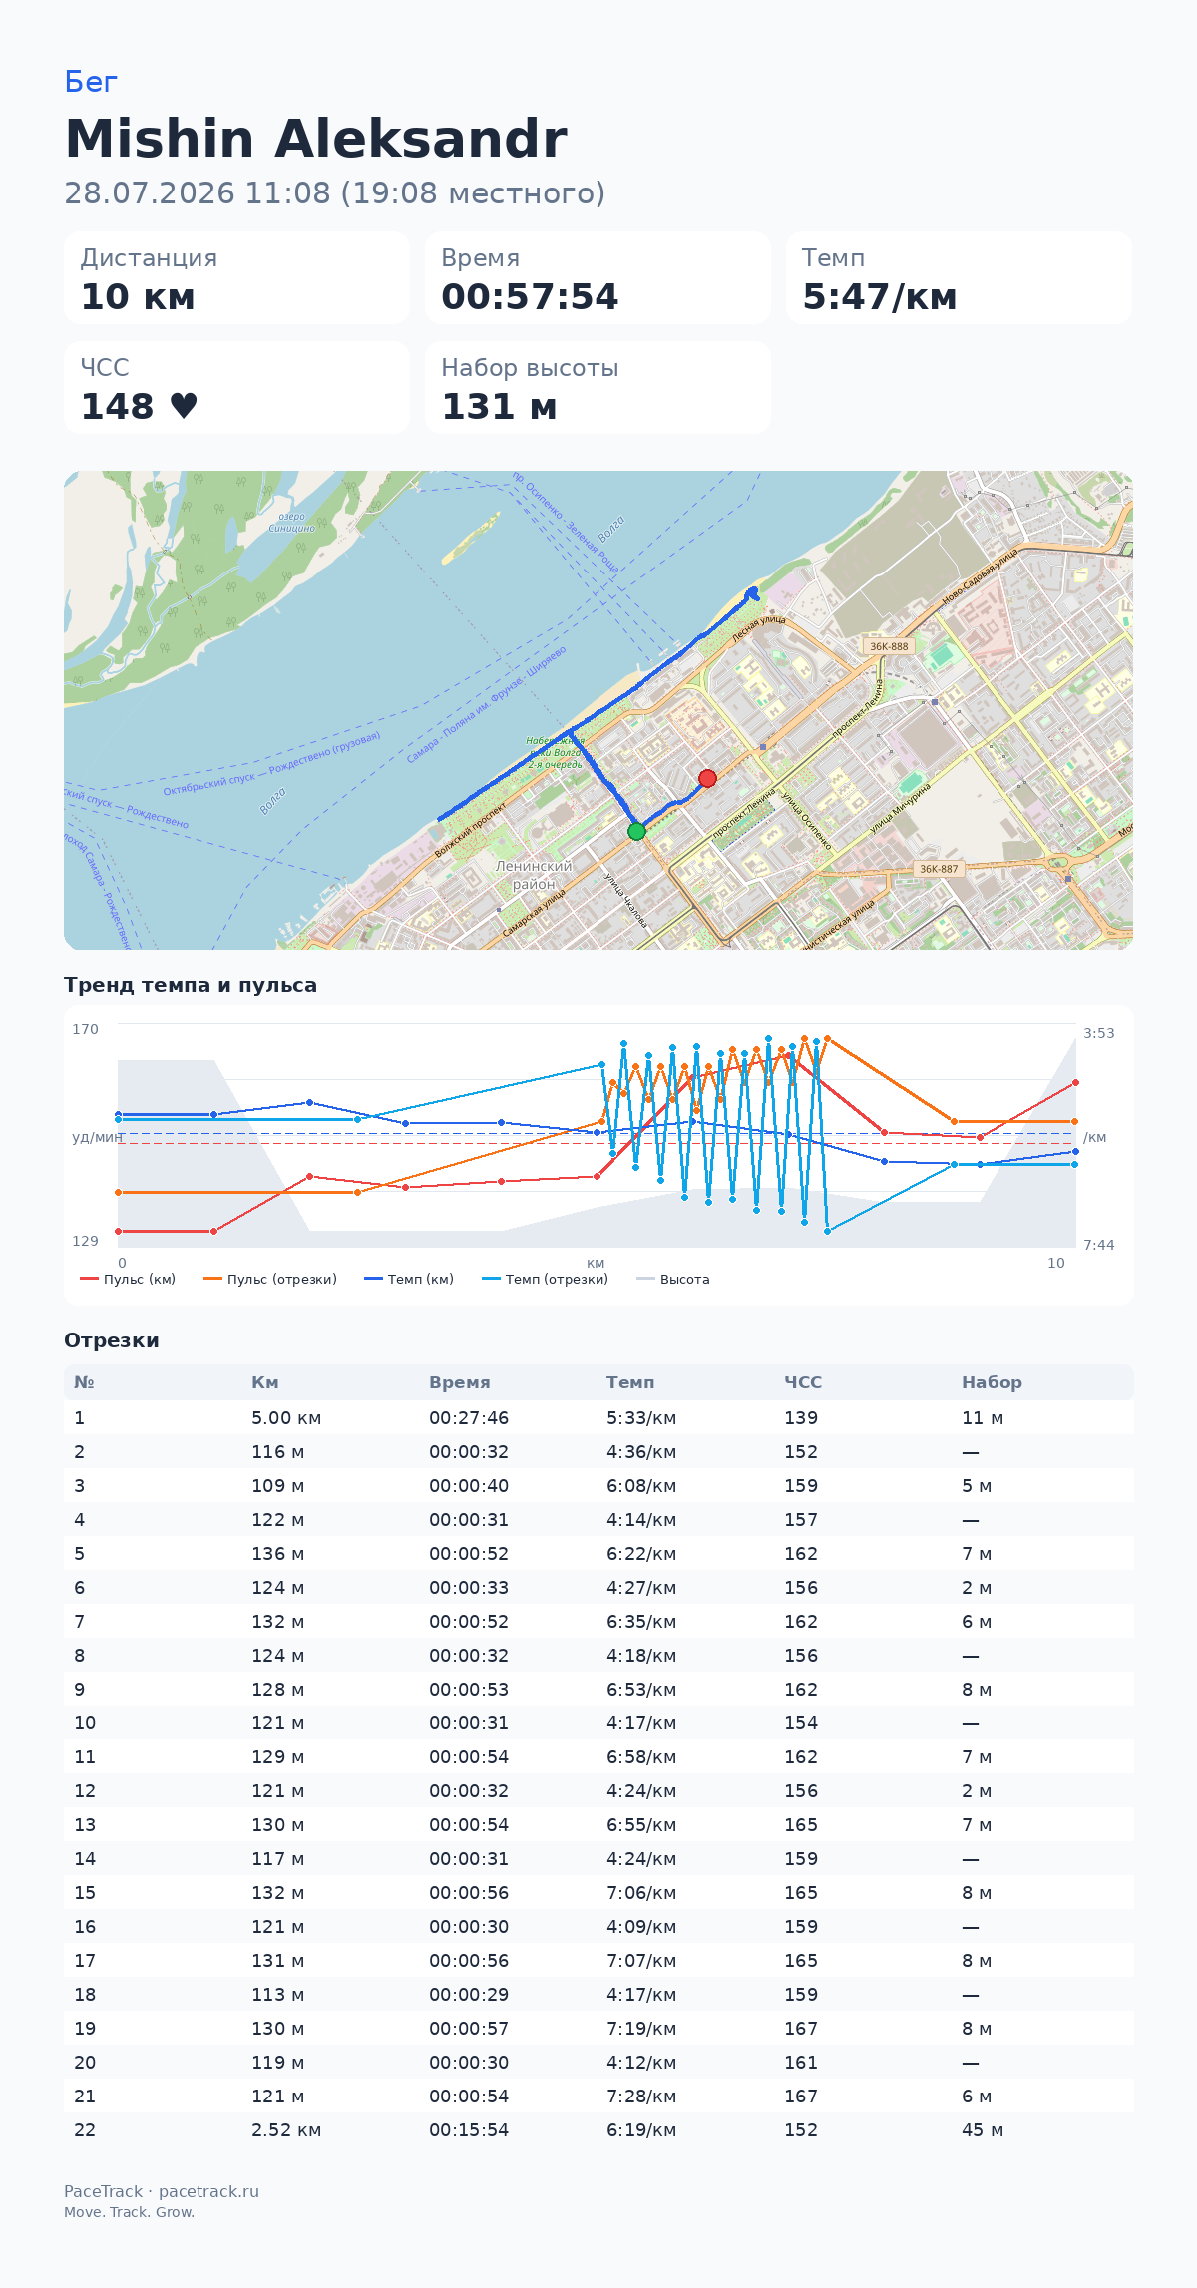The height and width of the screenshot is (2288, 1197).
Task: Open the pacetrack.ru footer link
Action: click(x=208, y=2191)
